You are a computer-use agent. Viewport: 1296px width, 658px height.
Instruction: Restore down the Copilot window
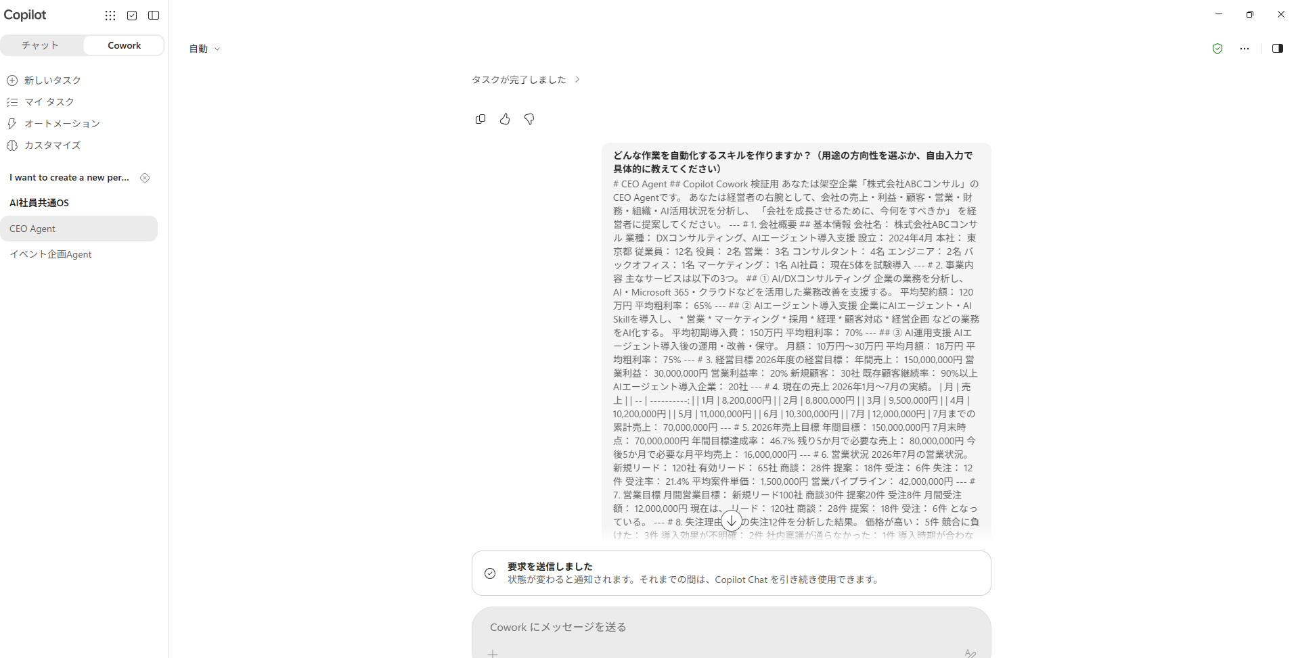pos(1250,14)
